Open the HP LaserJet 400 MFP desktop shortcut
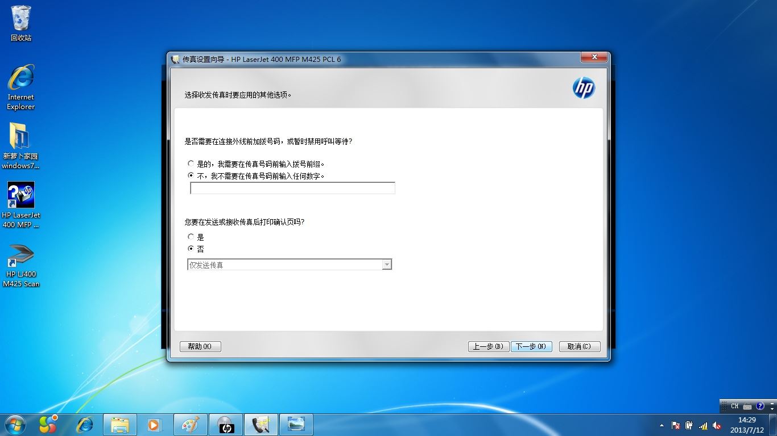Viewport: 777px width, 436px height. click(x=21, y=205)
